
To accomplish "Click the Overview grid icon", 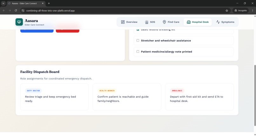I will click(x=123, y=22).
